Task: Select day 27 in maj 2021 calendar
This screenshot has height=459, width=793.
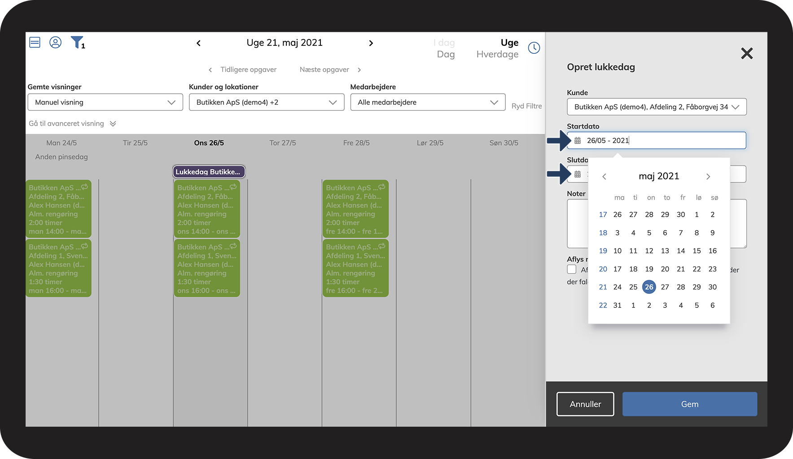Action: 665,287
